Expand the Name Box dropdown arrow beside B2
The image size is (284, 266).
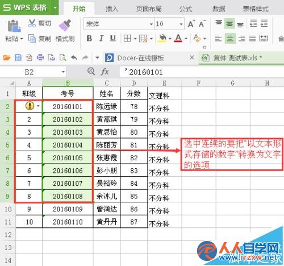[63, 72]
